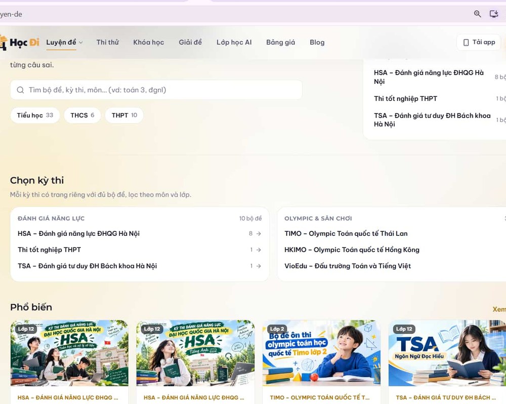Click the 10 bộ đề count label
The height and width of the screenshot is (404, 506).
[x=250, y=219]
